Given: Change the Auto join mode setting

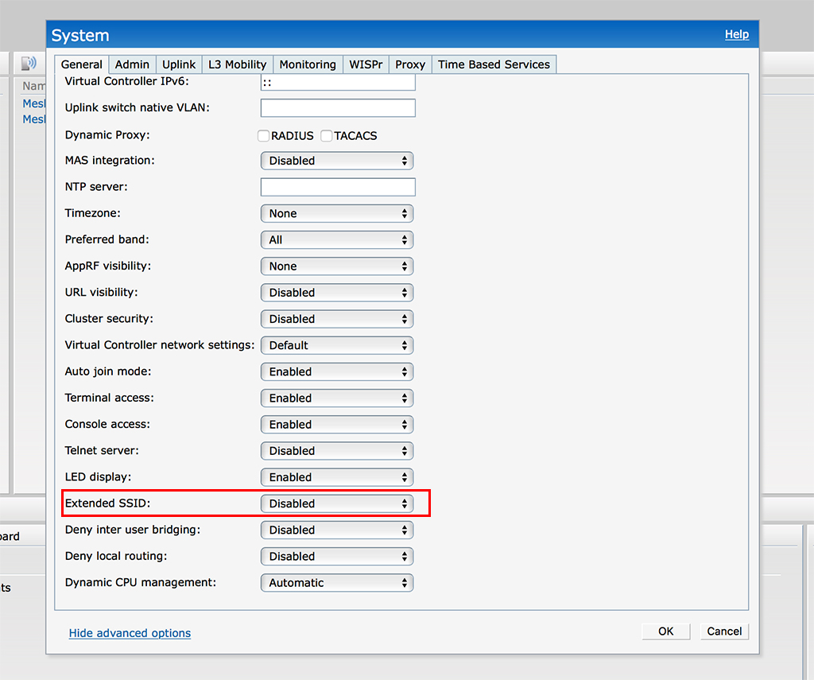Looking at the screenshot, I should [x=336, y=371].
